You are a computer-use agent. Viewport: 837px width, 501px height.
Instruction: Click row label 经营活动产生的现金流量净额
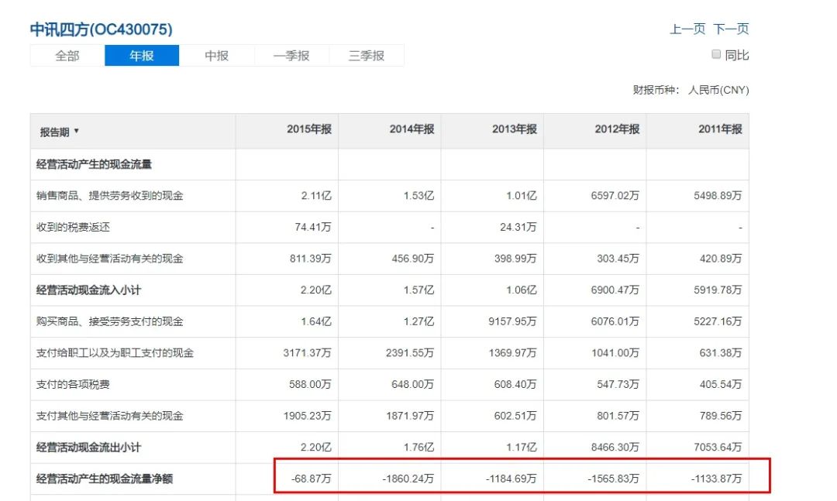coord(104,479)
